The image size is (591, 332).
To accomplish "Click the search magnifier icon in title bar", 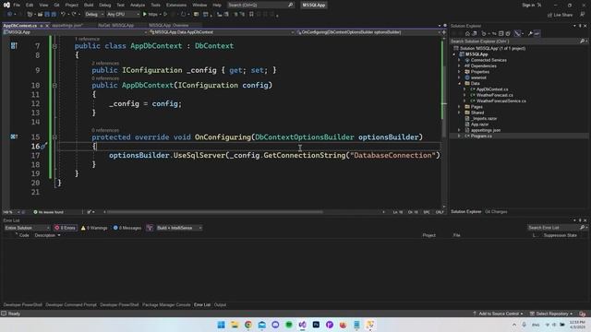I will click(291, 5).
